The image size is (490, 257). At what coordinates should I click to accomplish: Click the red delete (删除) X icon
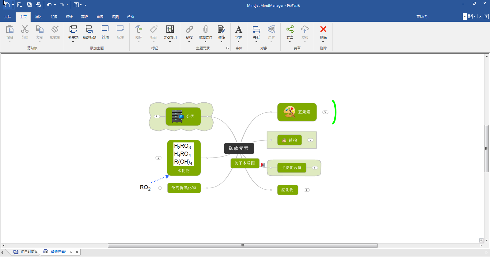coord(323,29)
